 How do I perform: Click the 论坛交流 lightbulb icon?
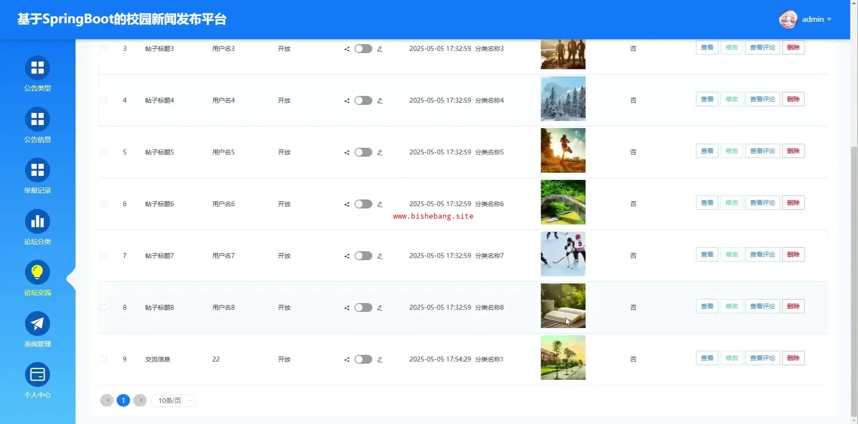[x=38, y=272]
